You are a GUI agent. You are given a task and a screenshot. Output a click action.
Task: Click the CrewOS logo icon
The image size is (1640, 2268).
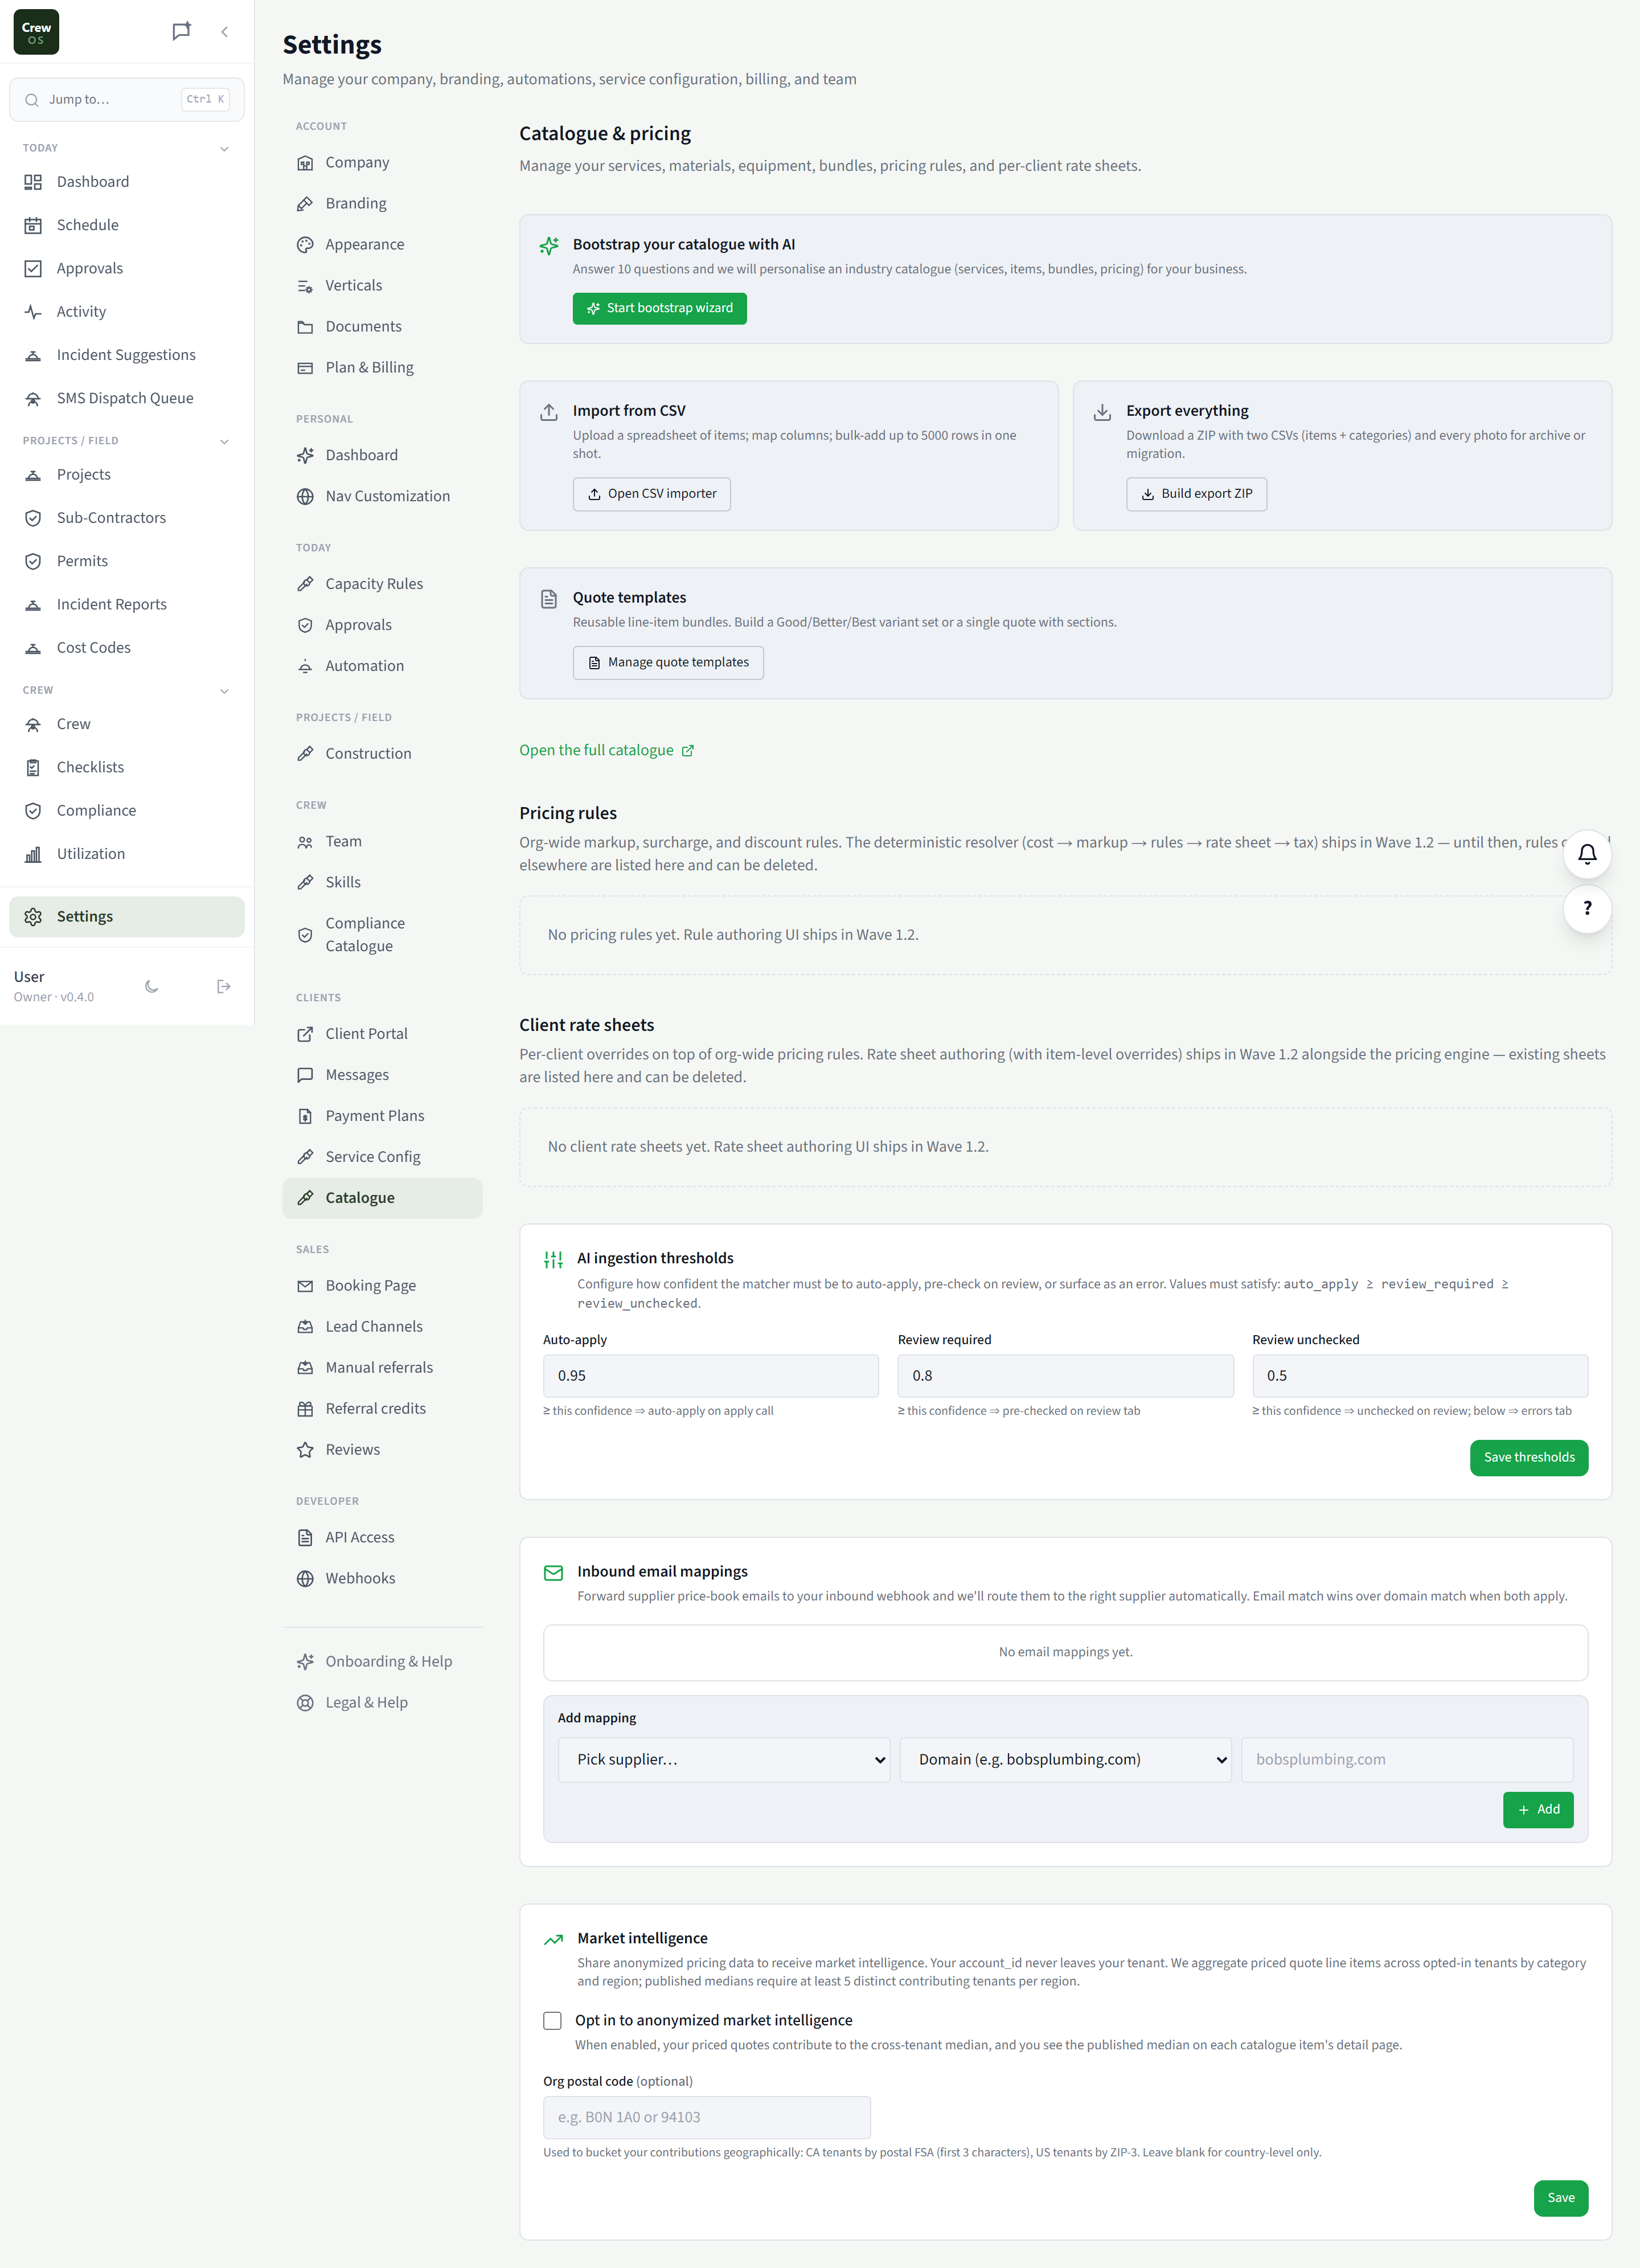pyautogui.click(x=36, y=32)
